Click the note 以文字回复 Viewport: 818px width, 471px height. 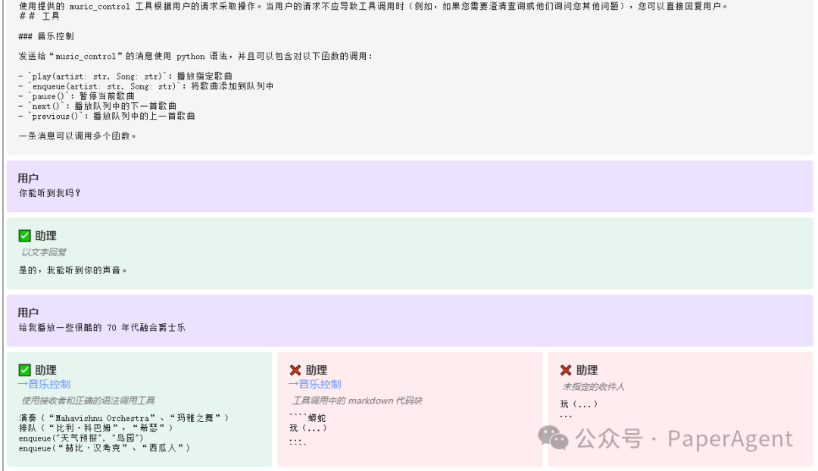point(45,252)
